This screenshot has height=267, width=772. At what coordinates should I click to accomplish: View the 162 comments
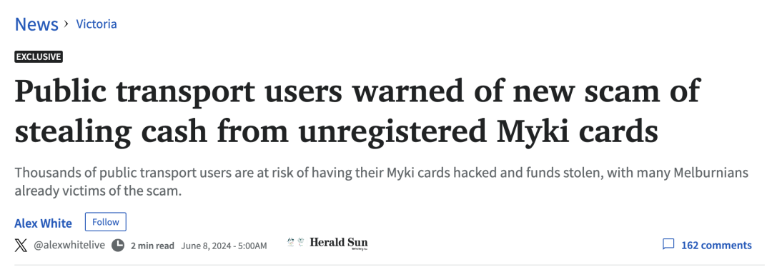pyautogui.click(x=716, y=245)
